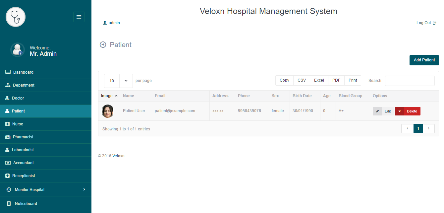The image size is (444, 213).
Task: Toggle the hamburger sidebar menu
Action: click(79, 17)
